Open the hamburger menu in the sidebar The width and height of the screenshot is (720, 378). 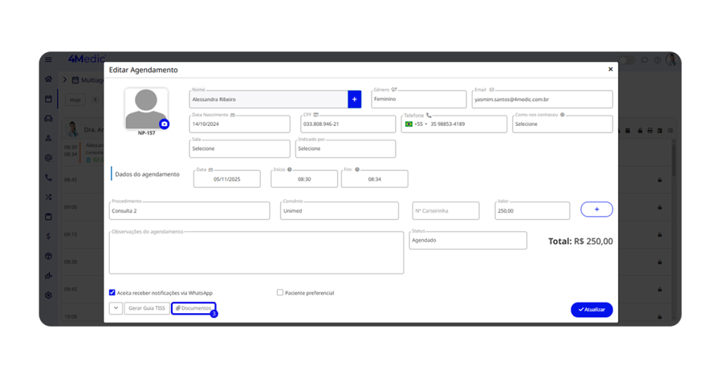tap(48, 60)
